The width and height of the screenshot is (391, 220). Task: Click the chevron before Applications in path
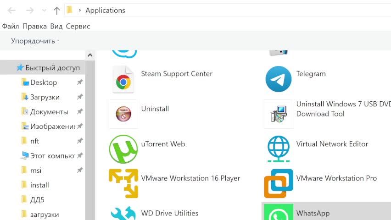[80, 11]
